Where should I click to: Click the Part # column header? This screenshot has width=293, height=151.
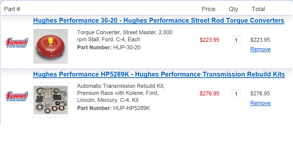[x=12, y=9]
